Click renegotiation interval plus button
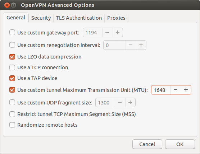 pos(141,45)
